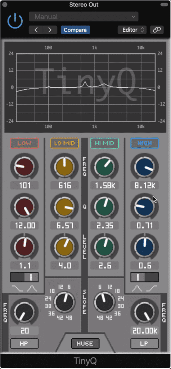This screenshot has width=171, height=369.
Task: Toggle the HIGH band button
Action: tap(145, 143)
